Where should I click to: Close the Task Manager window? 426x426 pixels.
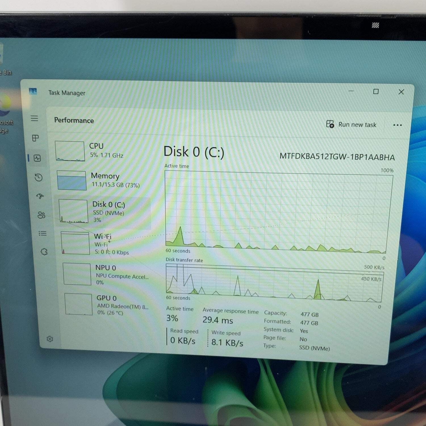pyautogui.click(x=401, y=92)
